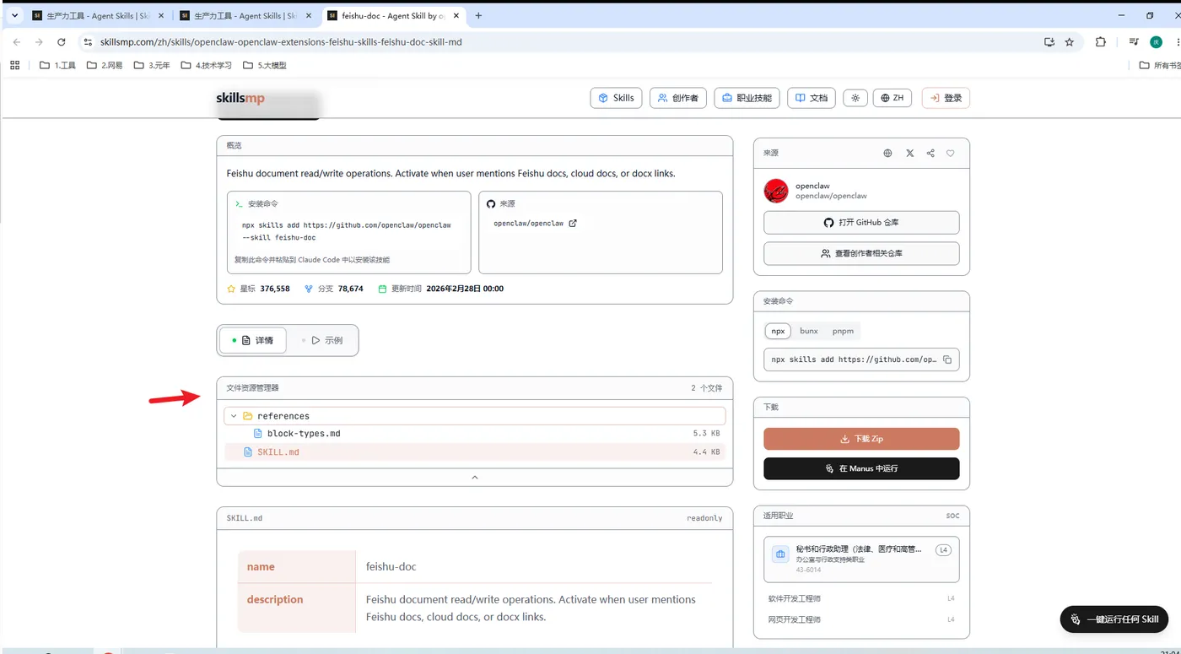
Task: Switch to the 示例 tab
Action: click(323, 340)
